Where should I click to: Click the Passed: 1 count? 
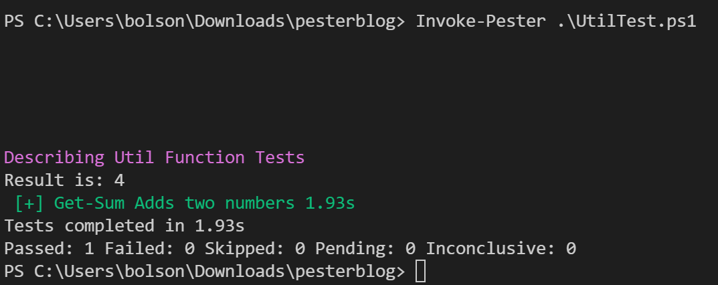[x=49, y=249]
